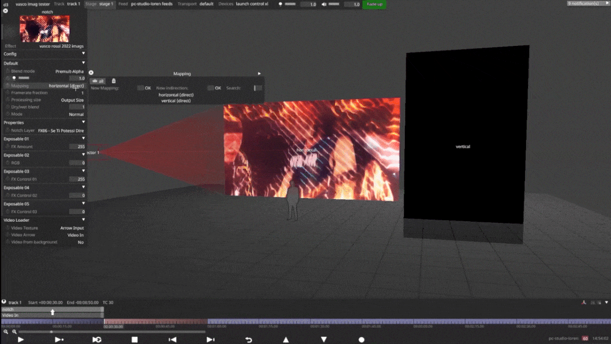The width and height of the screenshot is (611, 344).
Task: Close the Mapping popup window
Action: (x=91, y=73)
